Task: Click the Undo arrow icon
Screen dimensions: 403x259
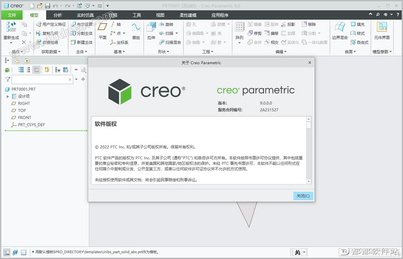Action: pos(55,6)
